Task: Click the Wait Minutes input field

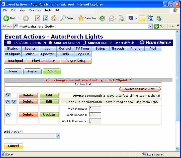Action: tap(95, 109)
